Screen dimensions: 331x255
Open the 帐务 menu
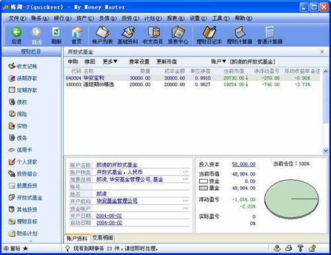(x=40, y=18)
